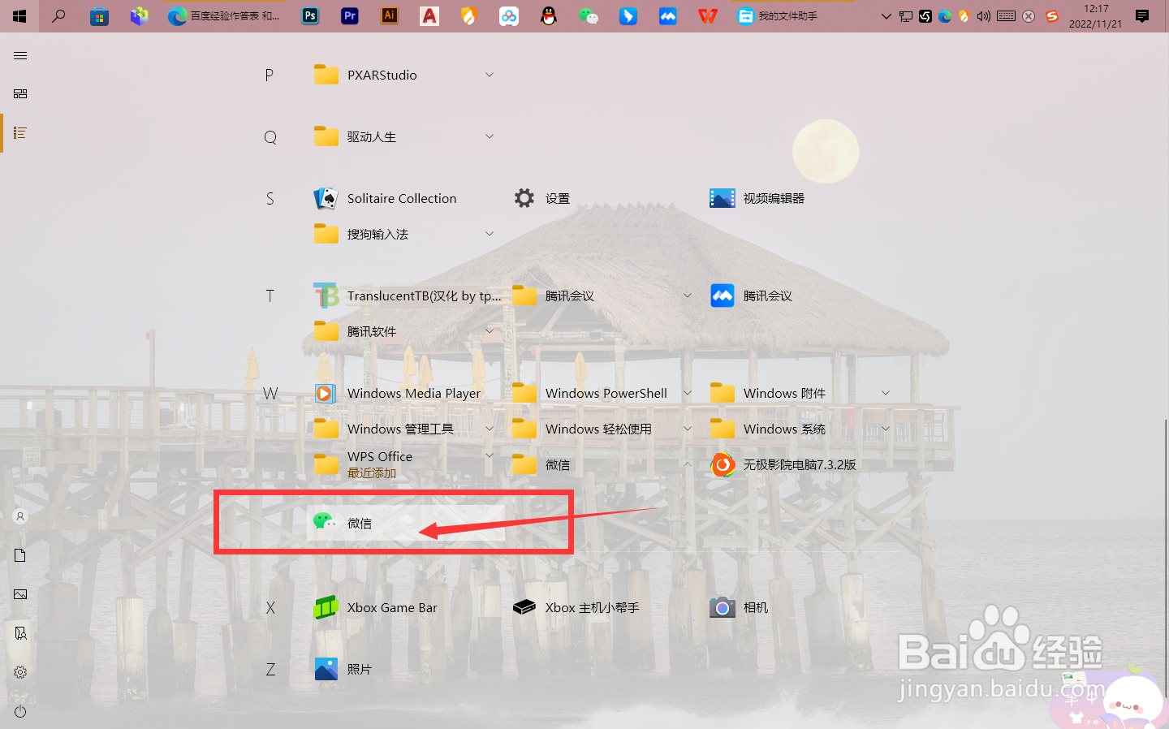The width and height of the screenshot is (1169, 729).
Task: Open Sogou input method tray icon
Action: click(x=1052, y=16)
